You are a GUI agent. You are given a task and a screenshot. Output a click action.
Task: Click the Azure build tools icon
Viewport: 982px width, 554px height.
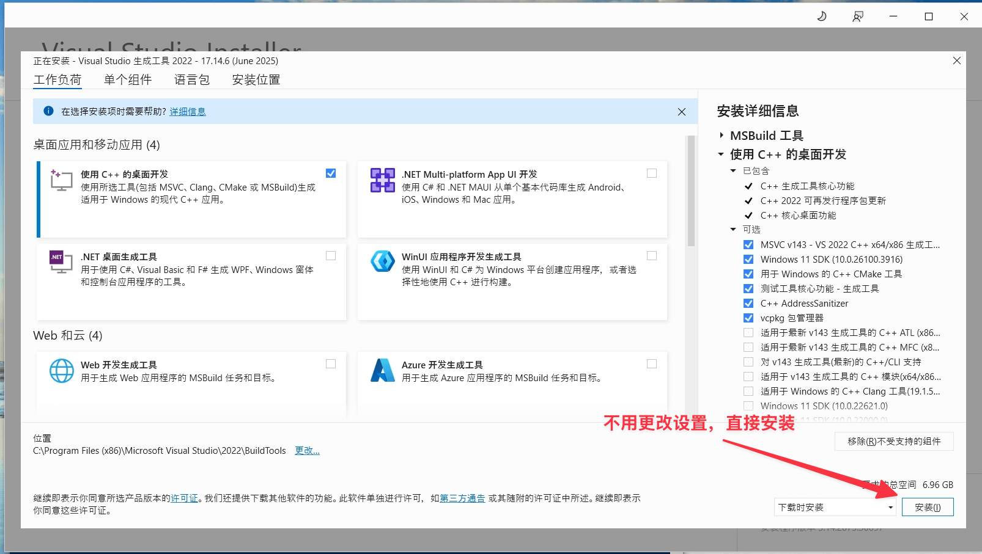(383, 370)
